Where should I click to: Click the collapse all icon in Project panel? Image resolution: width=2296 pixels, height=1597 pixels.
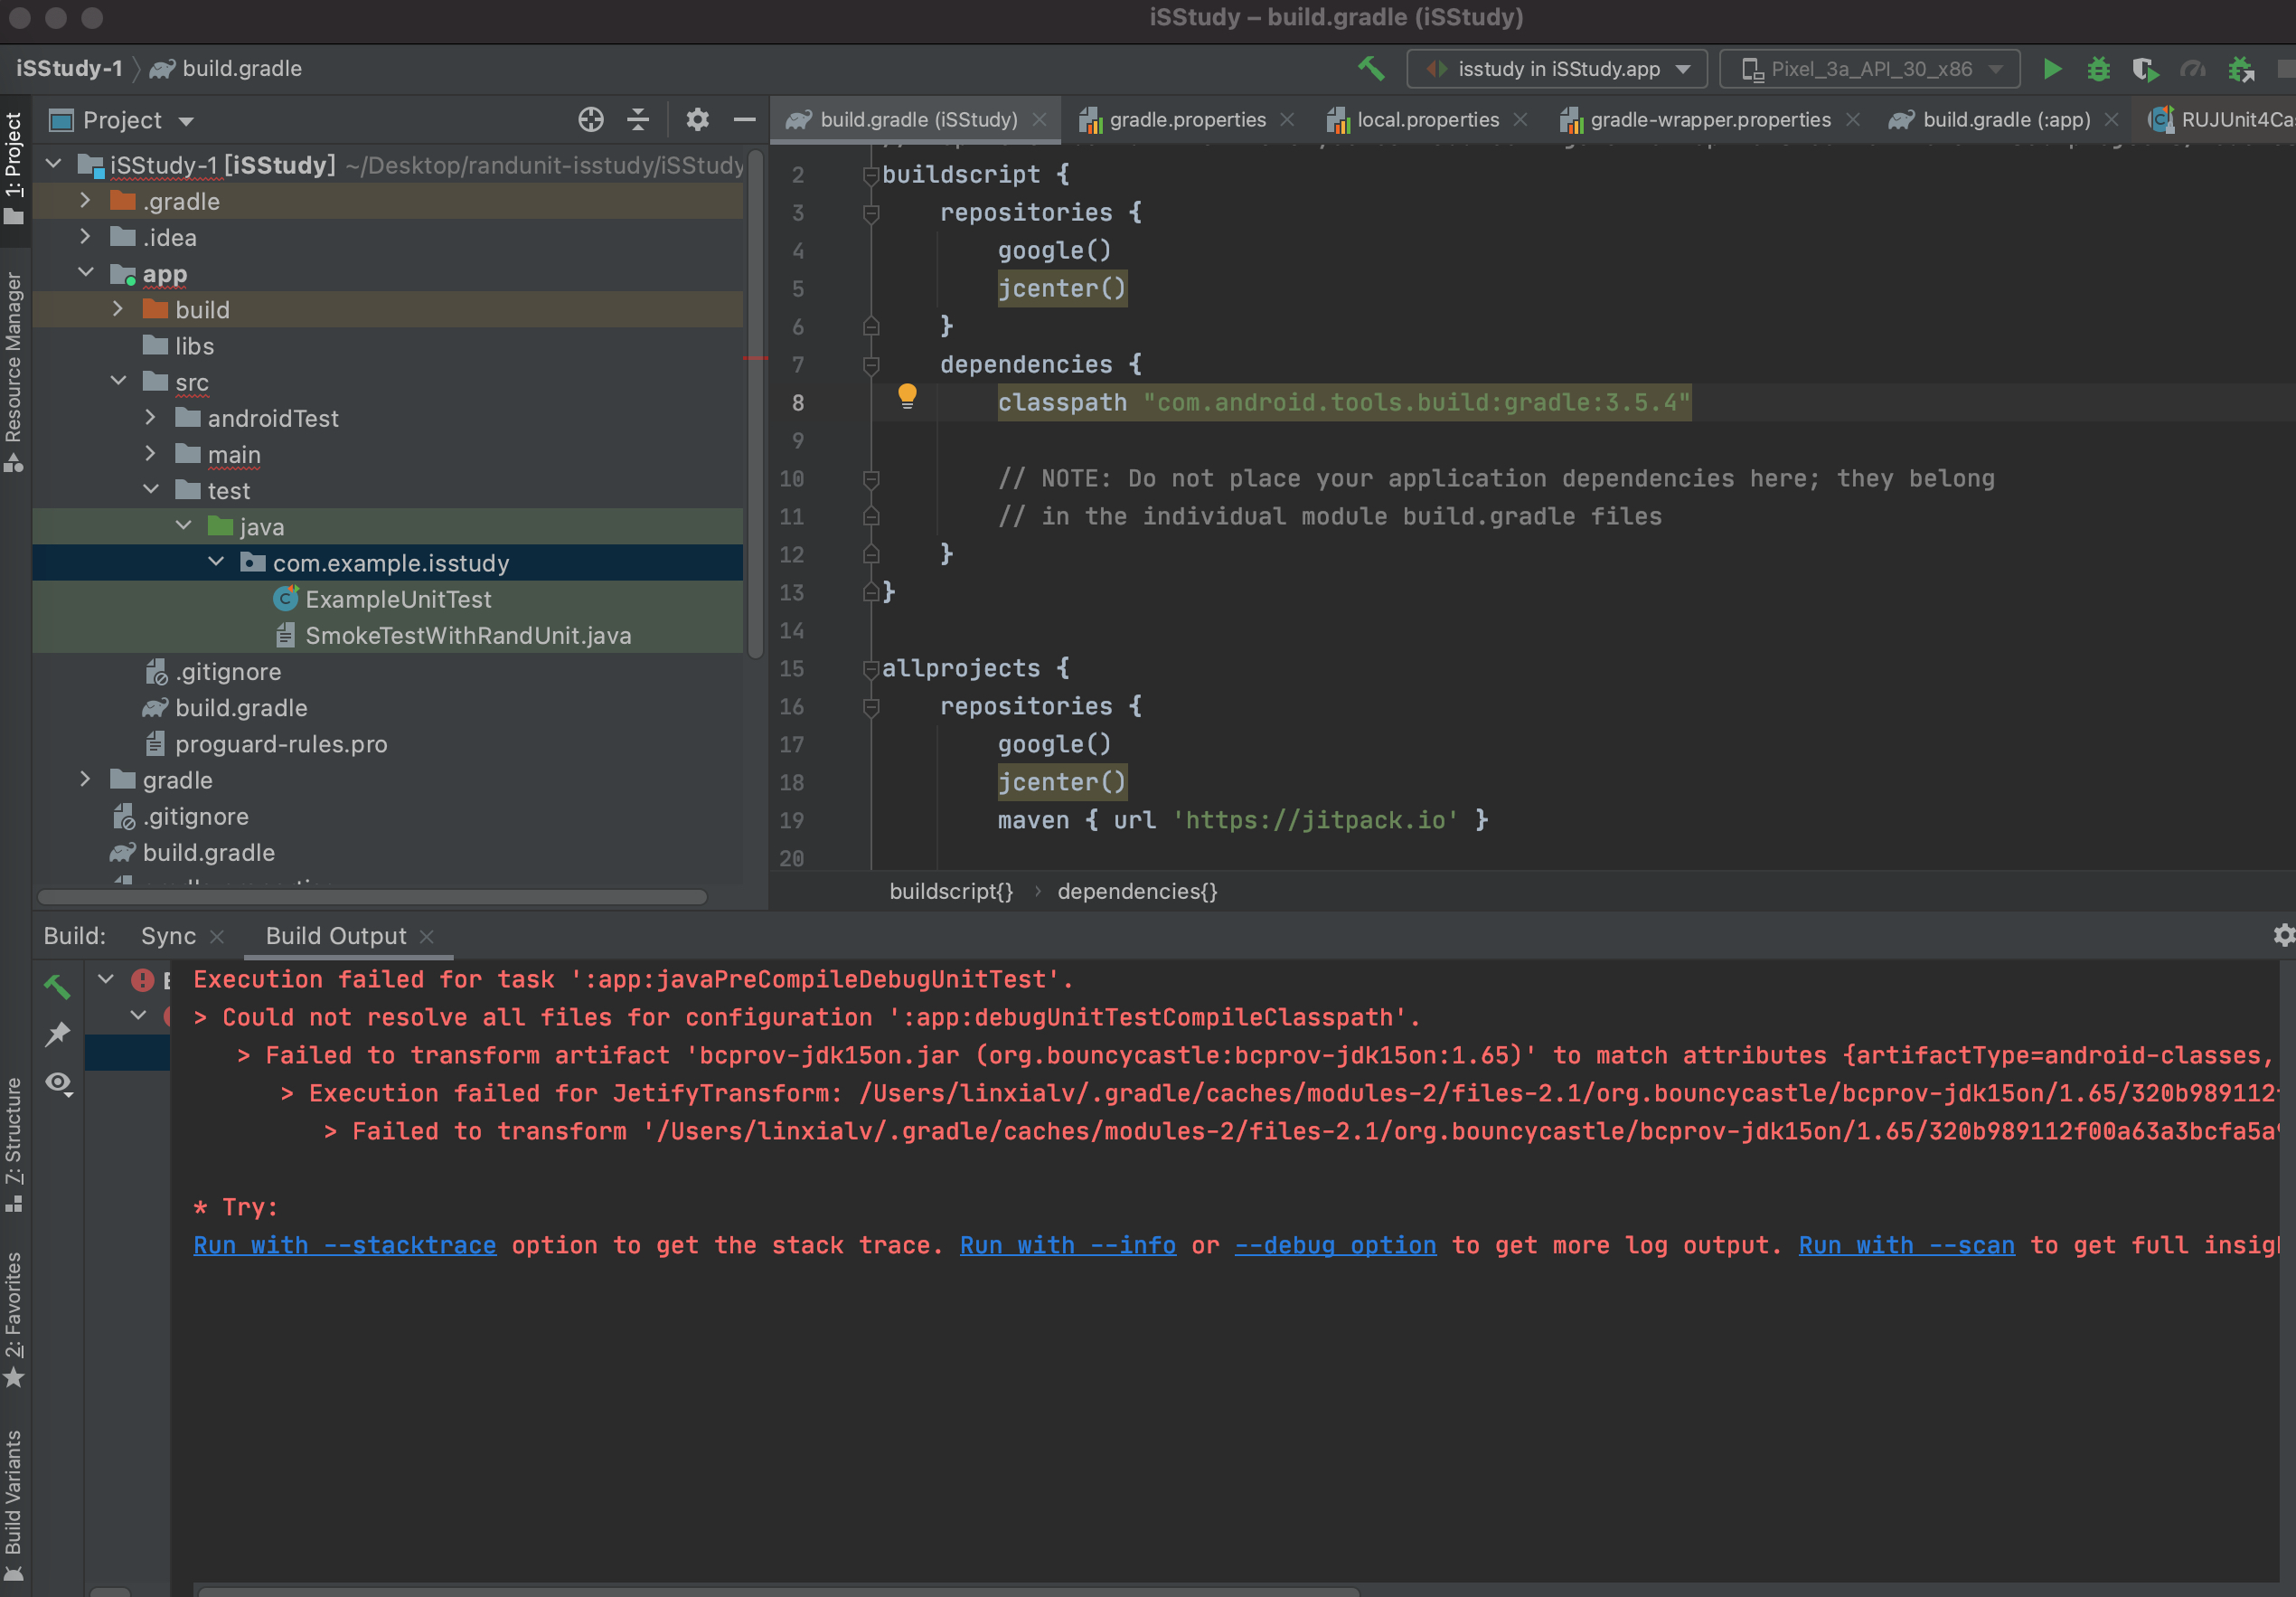tap(638, 120)
